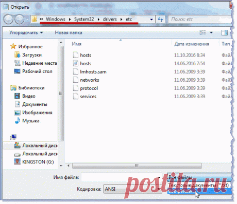This screenshot has width=237, height=204.
Task: Open the change view icon
Action: click(202, 32)
